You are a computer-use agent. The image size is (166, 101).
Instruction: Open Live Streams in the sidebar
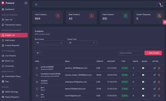click(14, 56)
